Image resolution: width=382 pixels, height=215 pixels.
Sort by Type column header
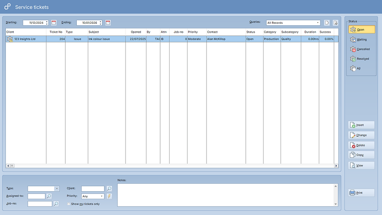[x=76, y=32]
